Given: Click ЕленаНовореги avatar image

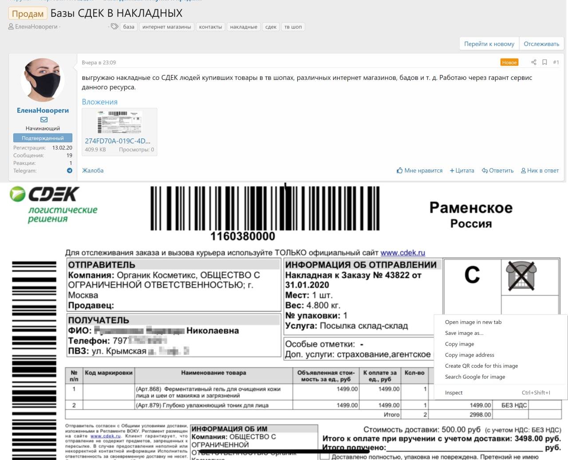Looking at the screenshot, I should tap(43, 80).
